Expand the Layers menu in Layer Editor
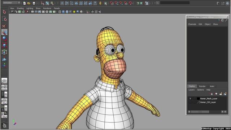This screenshot has height=130, width=231. point(191,90)
